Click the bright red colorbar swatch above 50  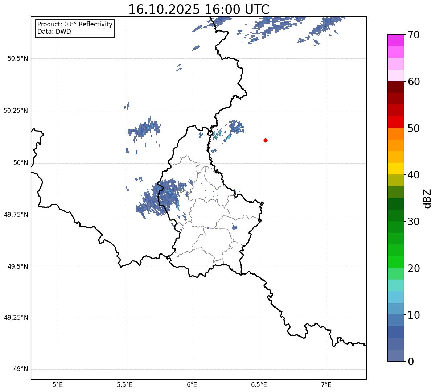[395, 122]
